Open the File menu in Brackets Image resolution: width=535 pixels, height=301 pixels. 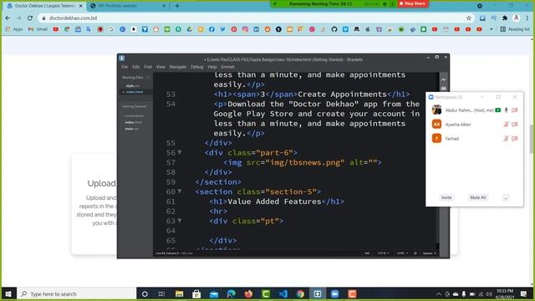pos(125,67)
